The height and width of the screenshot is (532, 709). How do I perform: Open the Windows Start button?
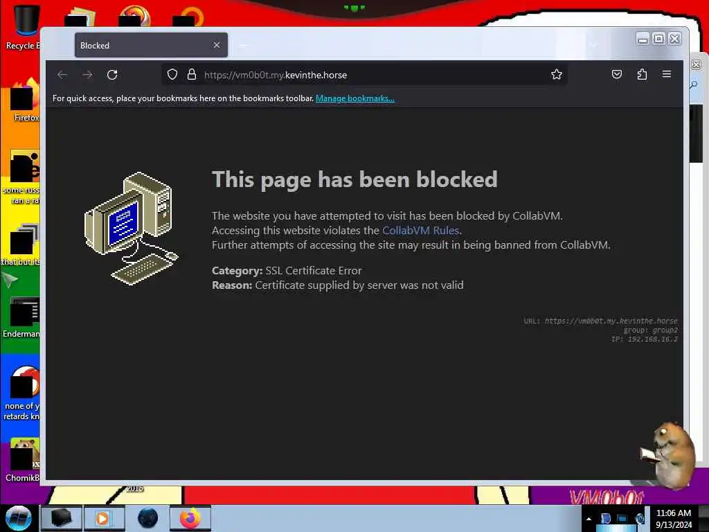coord(18,518)
